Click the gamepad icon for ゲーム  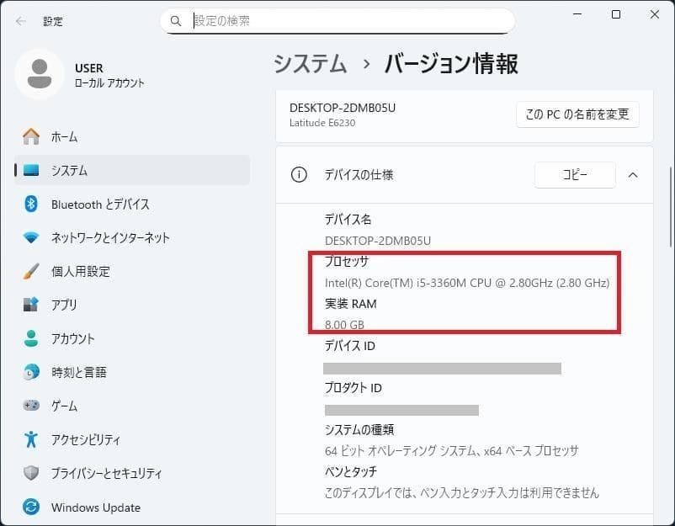[x=31, y=406]
